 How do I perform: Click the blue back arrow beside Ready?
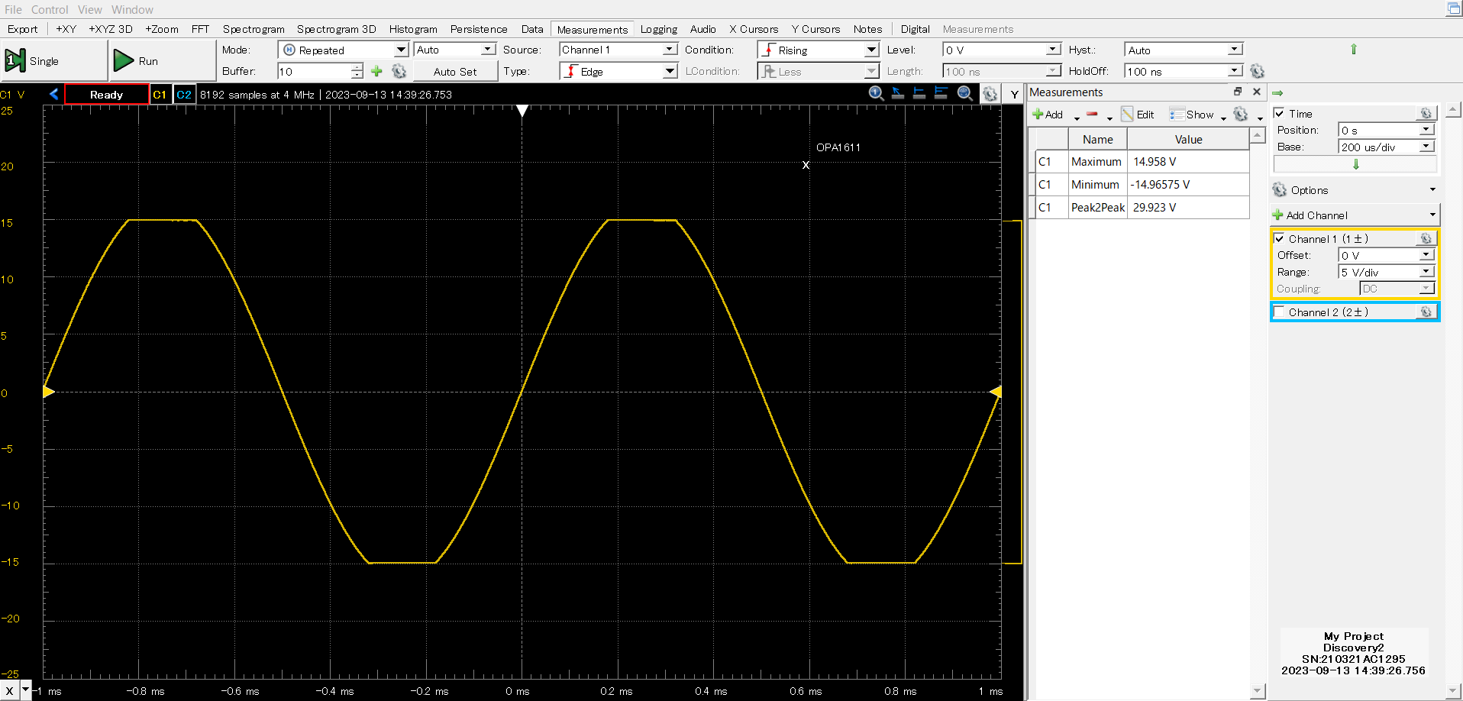click(x=53, y=94)
